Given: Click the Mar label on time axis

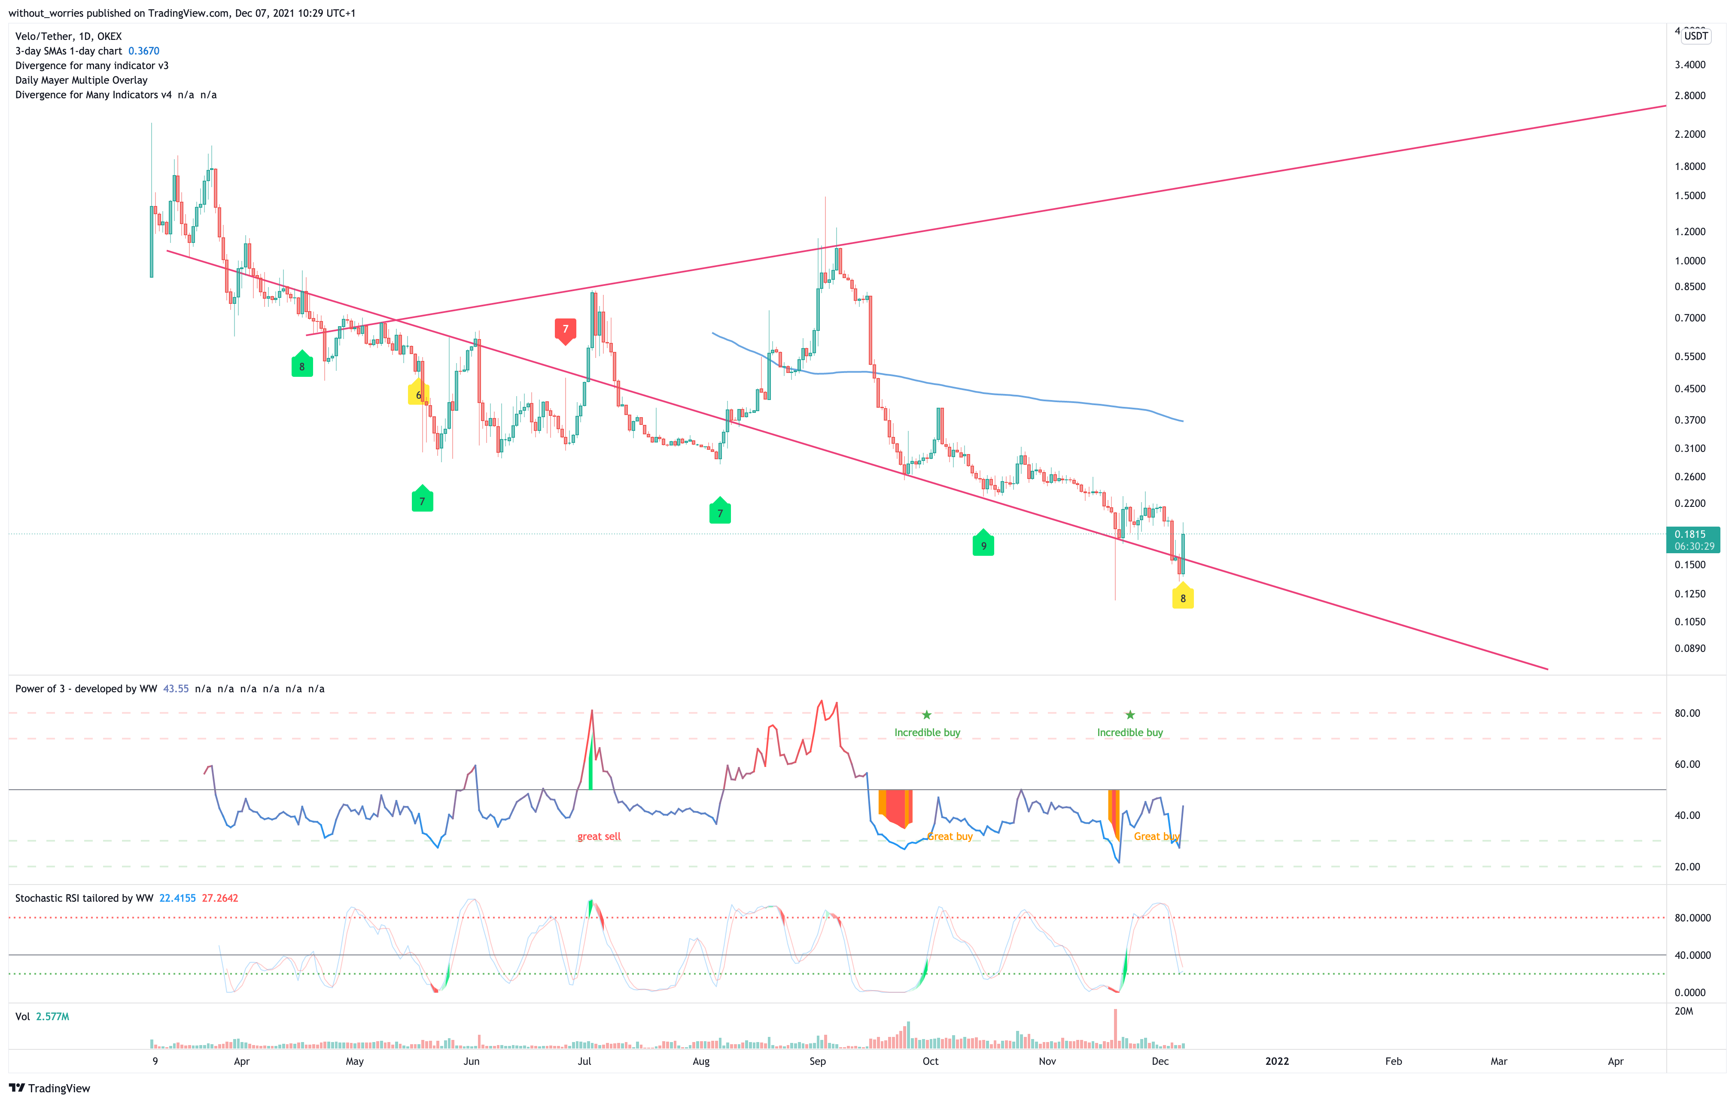Looking at the screenshot, I should pos(1499,1061).
